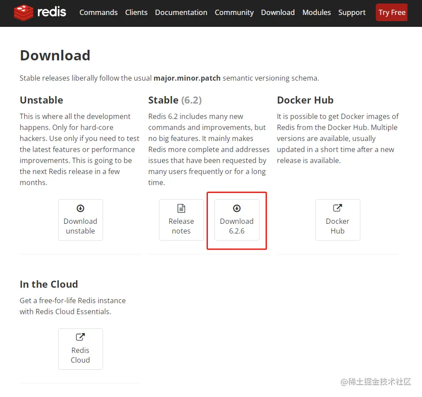Open the Modules nav item
422x397 pixels.
316,12
